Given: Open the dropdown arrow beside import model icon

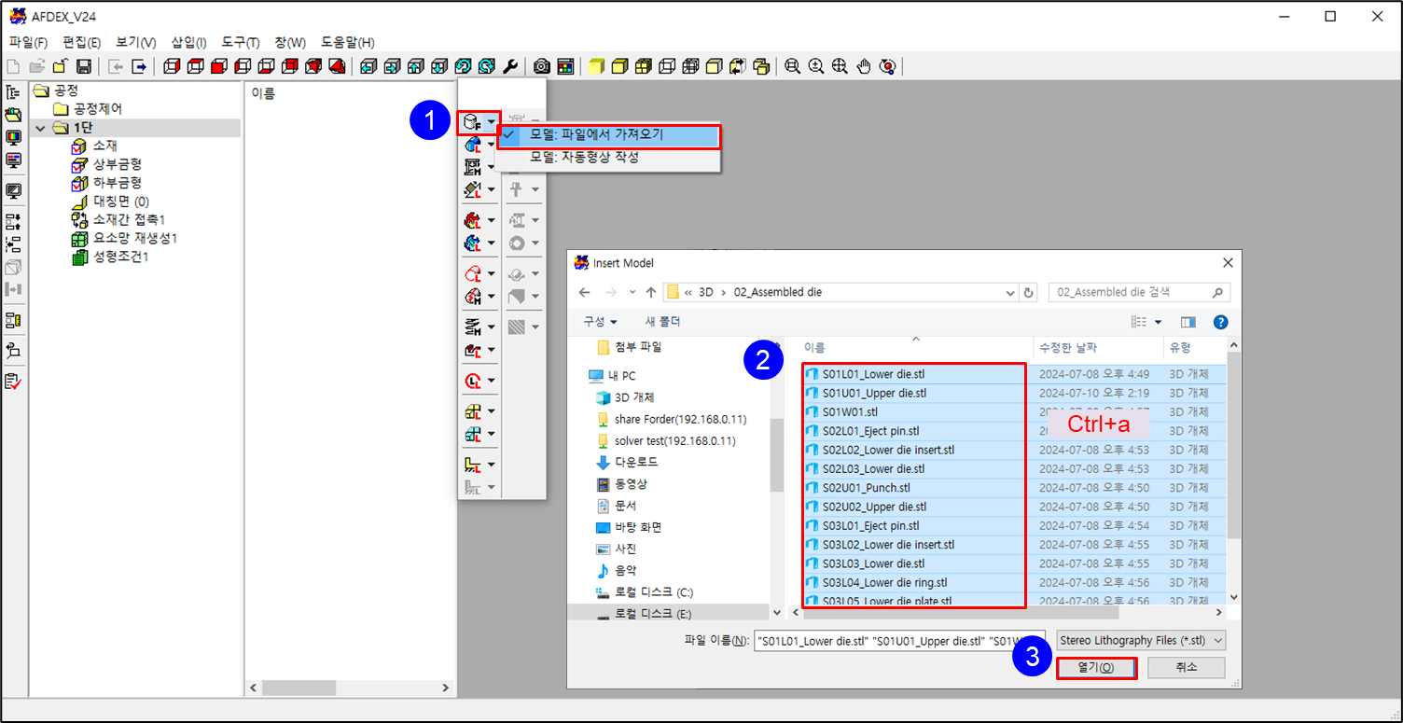Looking at the screenshot, I should [492, 121].
